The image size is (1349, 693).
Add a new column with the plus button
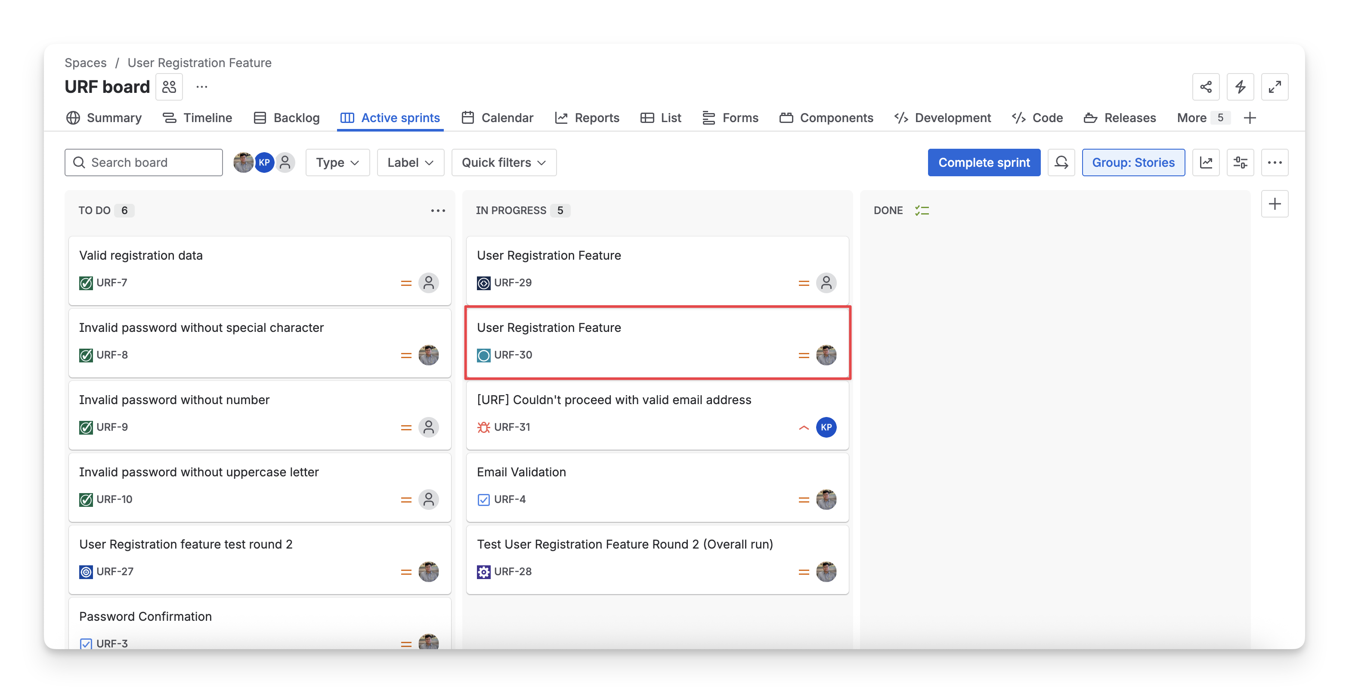[x=1275, y=204]
